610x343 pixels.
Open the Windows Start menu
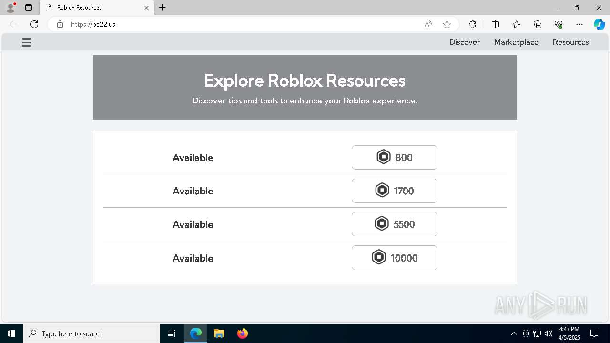point(11,333)
